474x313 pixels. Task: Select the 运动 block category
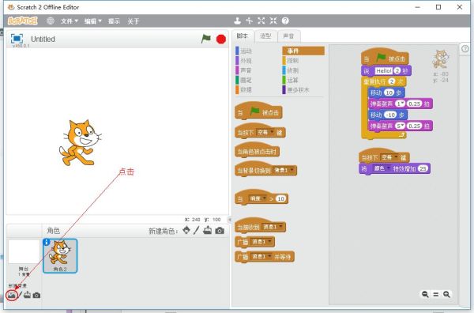(x=244, y=51)
